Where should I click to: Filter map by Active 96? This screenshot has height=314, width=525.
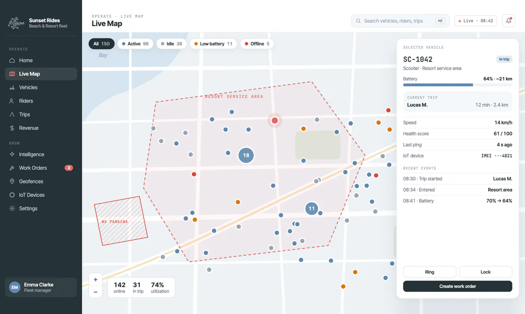pyautogui.click(x=135, y=44)
